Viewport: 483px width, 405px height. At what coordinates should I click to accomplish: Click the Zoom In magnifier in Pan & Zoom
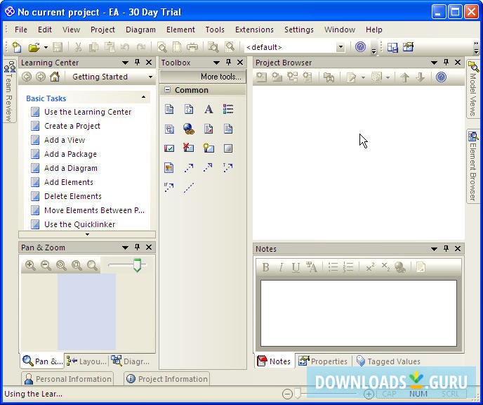pos(30,265)
